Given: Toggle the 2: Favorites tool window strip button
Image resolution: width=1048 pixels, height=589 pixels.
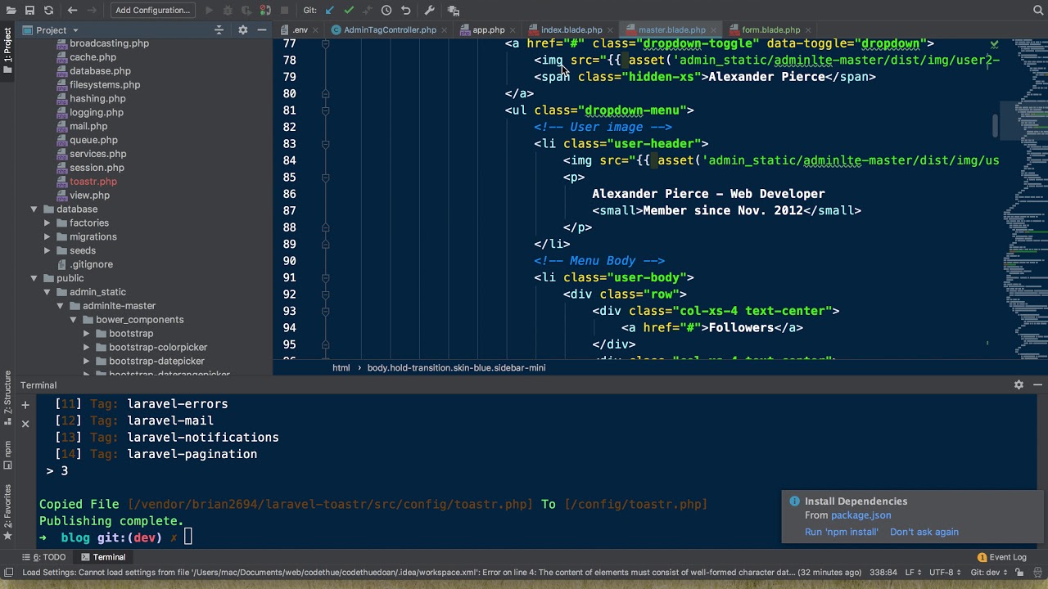Looking at the screenshot, I should coord(7,513).
